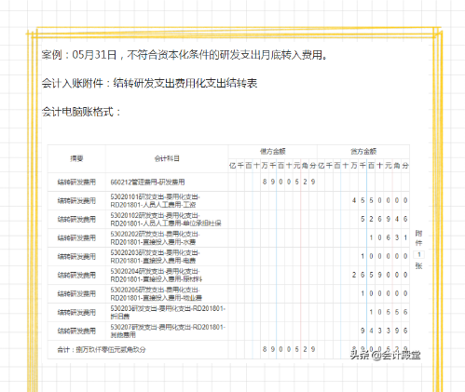Select the debit total 8900529 in the 合计 row
Image resolution: width=465 pixels, height=392 pixels.
pos(289,349)
